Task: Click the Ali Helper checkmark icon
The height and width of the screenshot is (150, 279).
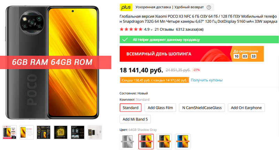Action: tap(125, 39)
